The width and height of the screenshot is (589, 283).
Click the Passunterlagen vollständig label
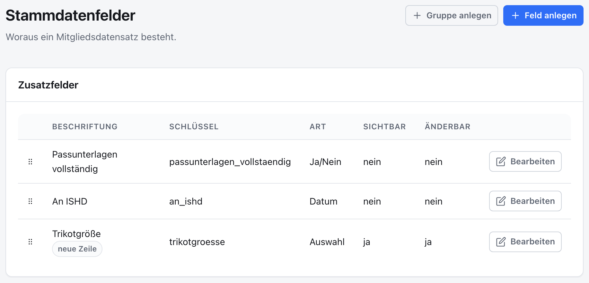tap(85, 162)
